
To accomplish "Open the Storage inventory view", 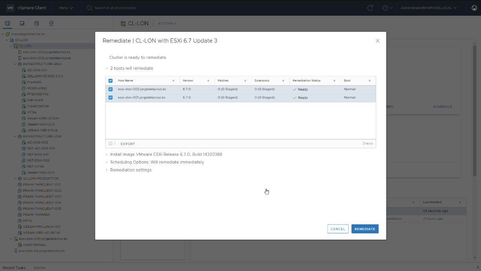I will [x=37, y=24].
